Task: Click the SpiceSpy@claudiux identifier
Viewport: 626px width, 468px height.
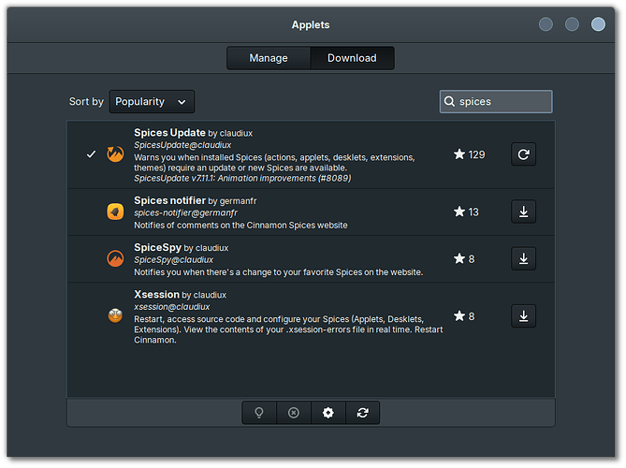Action: point(174,260)
